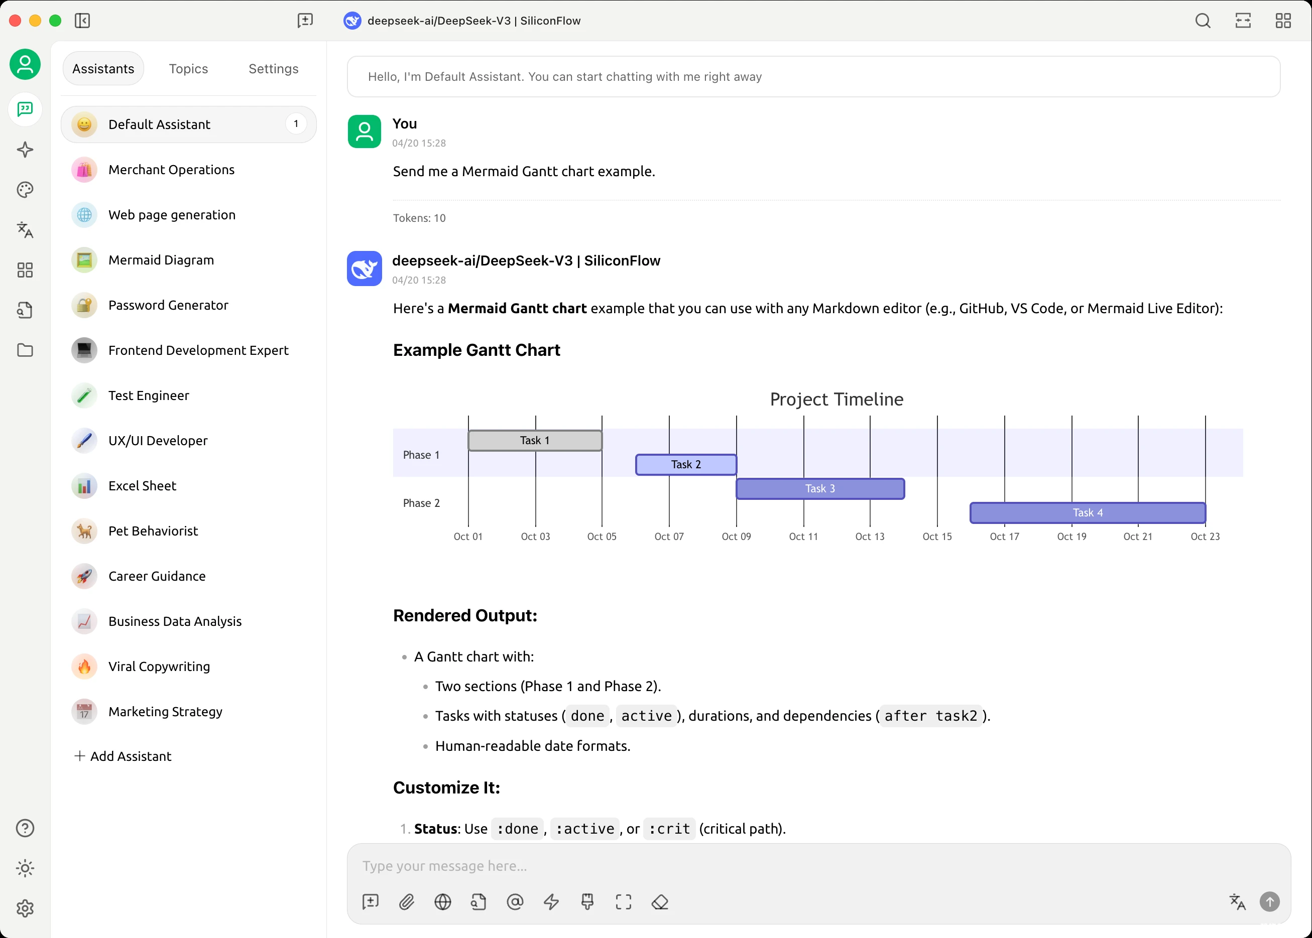Viewport: 1312px width, 938px height.
Task: Click the Add Assistant button
Action: (123, 756)
